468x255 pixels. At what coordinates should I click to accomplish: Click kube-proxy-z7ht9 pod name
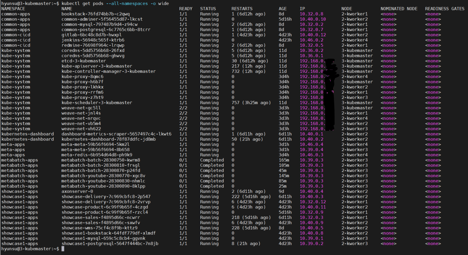click(x=82, y=97)
